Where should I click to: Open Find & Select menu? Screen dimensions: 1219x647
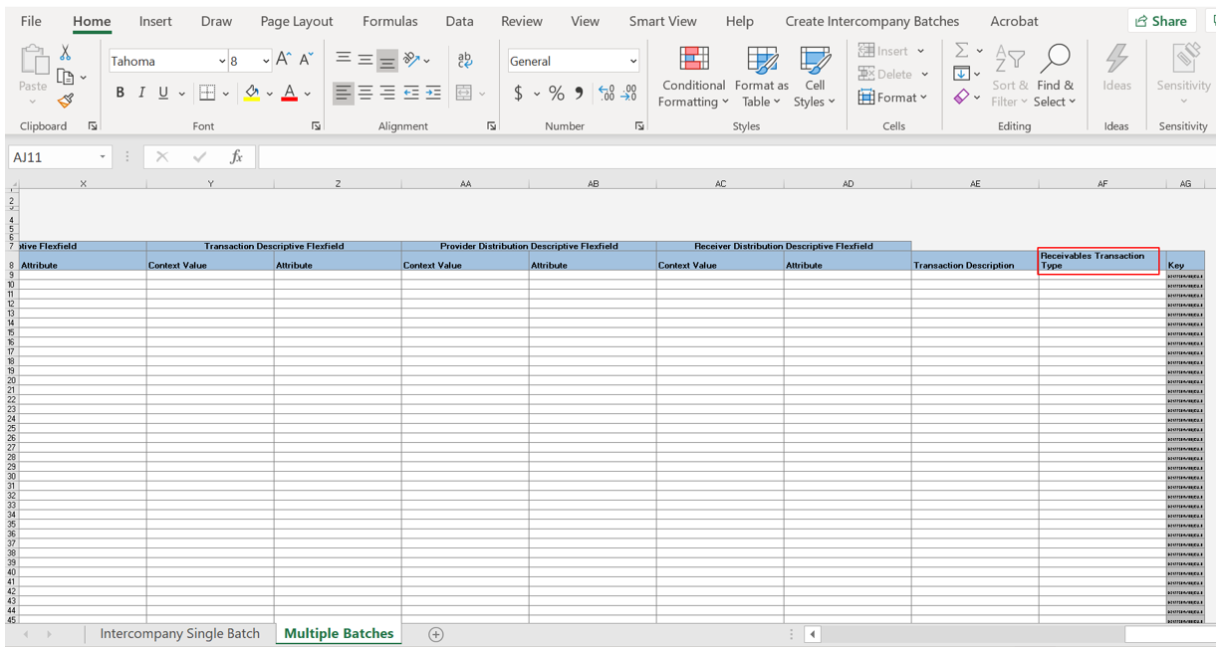tap(1054, 77)
